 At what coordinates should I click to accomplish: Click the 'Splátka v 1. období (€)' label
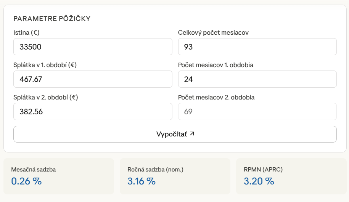click(45, 65)
